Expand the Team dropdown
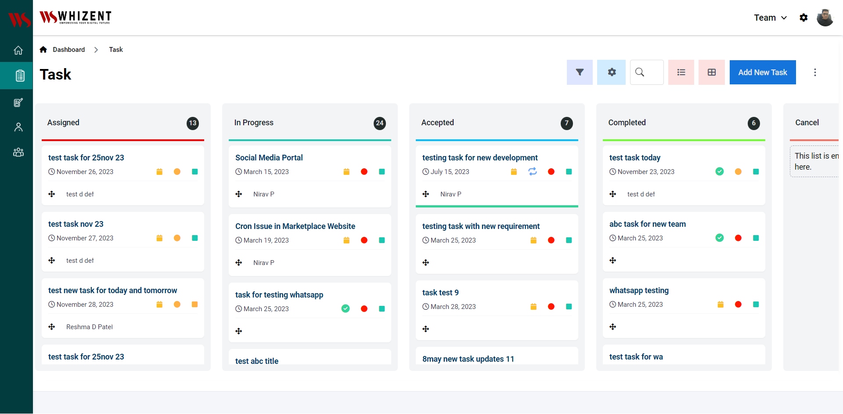This screenshot has height=414, width=843. coord(770,18)
